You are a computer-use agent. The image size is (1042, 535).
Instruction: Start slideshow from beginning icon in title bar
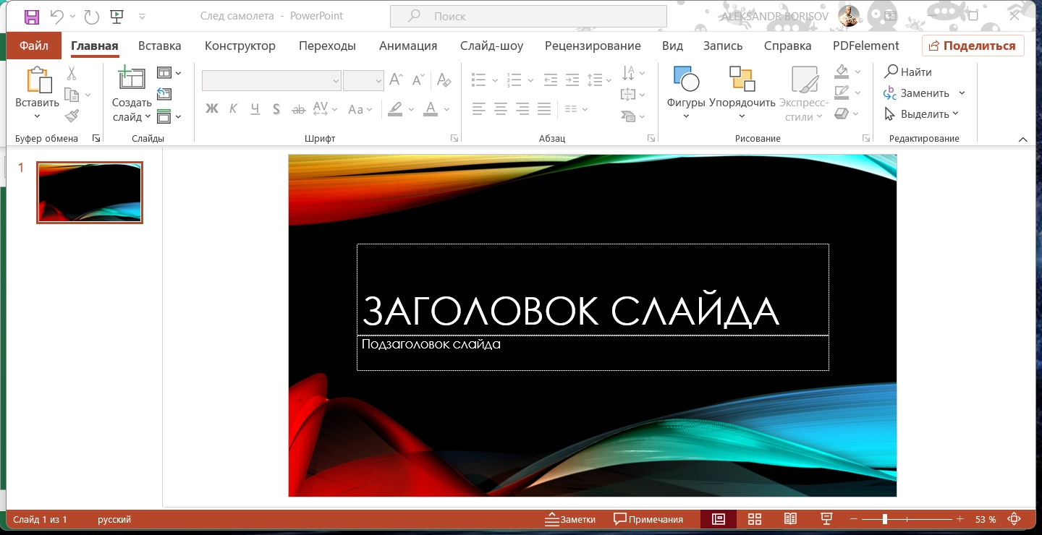116,16
